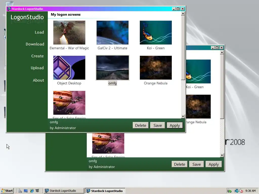
Task: Click scroll-up arrow in front window list
Action: [183, 14]
